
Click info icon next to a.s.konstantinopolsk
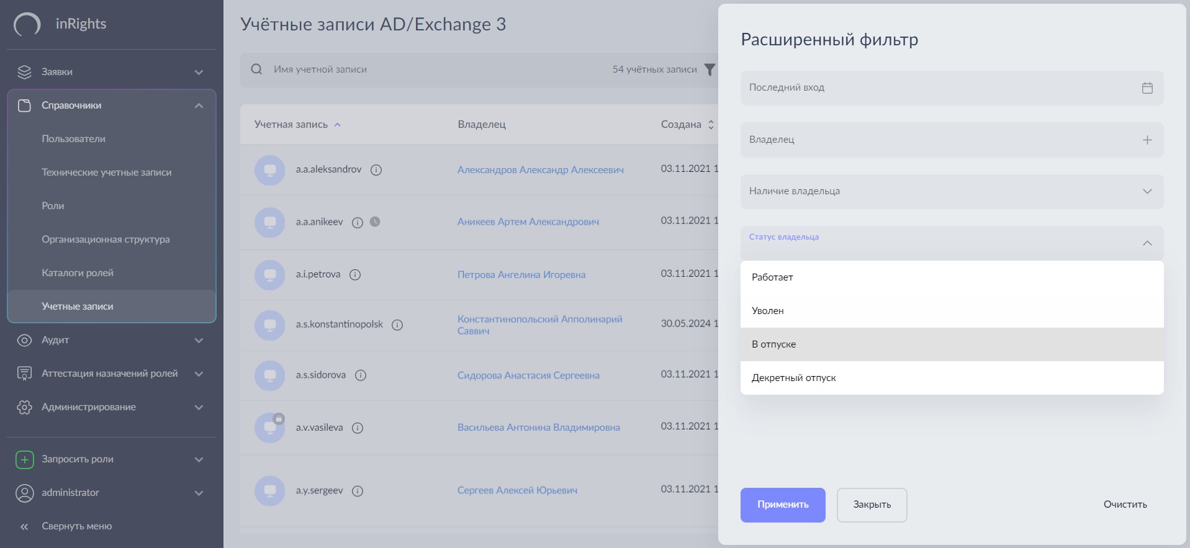[397, 325]
